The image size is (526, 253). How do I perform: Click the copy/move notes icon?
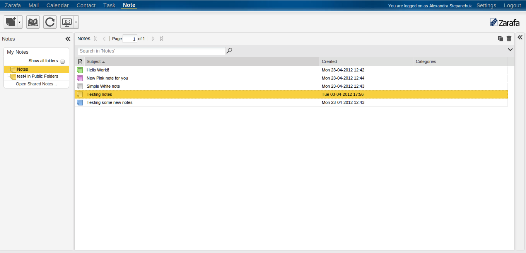tap(500, 39)
